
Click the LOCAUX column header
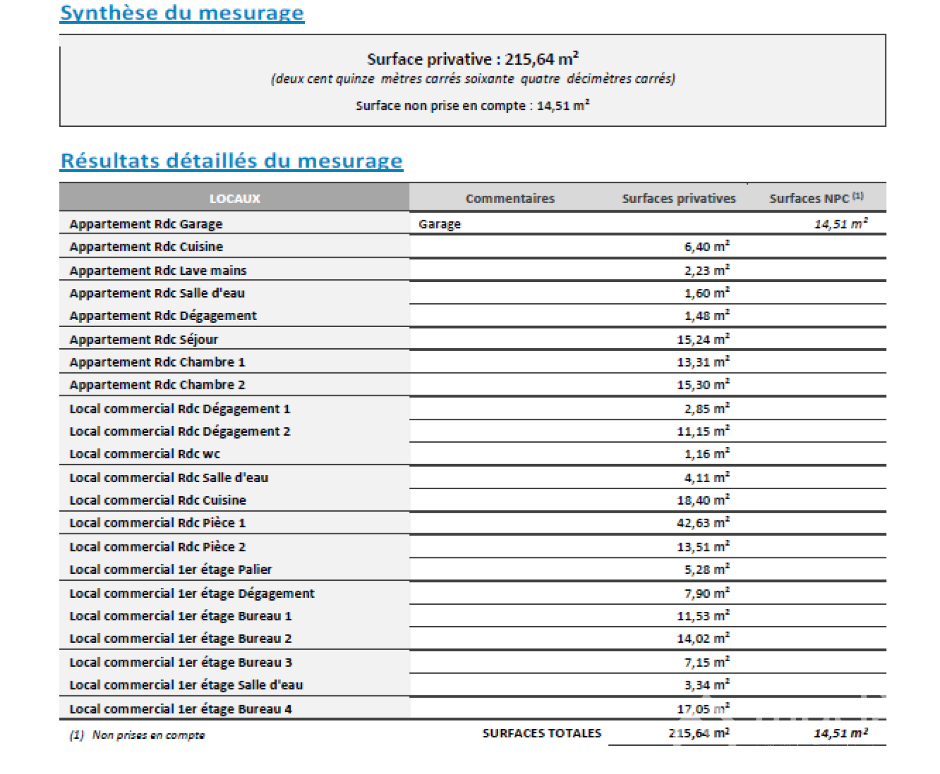234,198
